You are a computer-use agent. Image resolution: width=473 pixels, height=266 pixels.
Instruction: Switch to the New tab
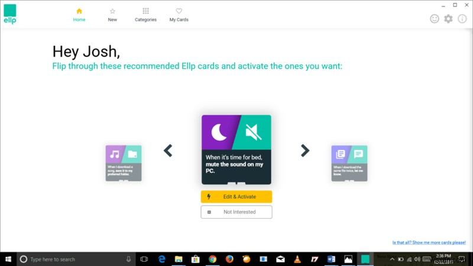click(112, 15)
